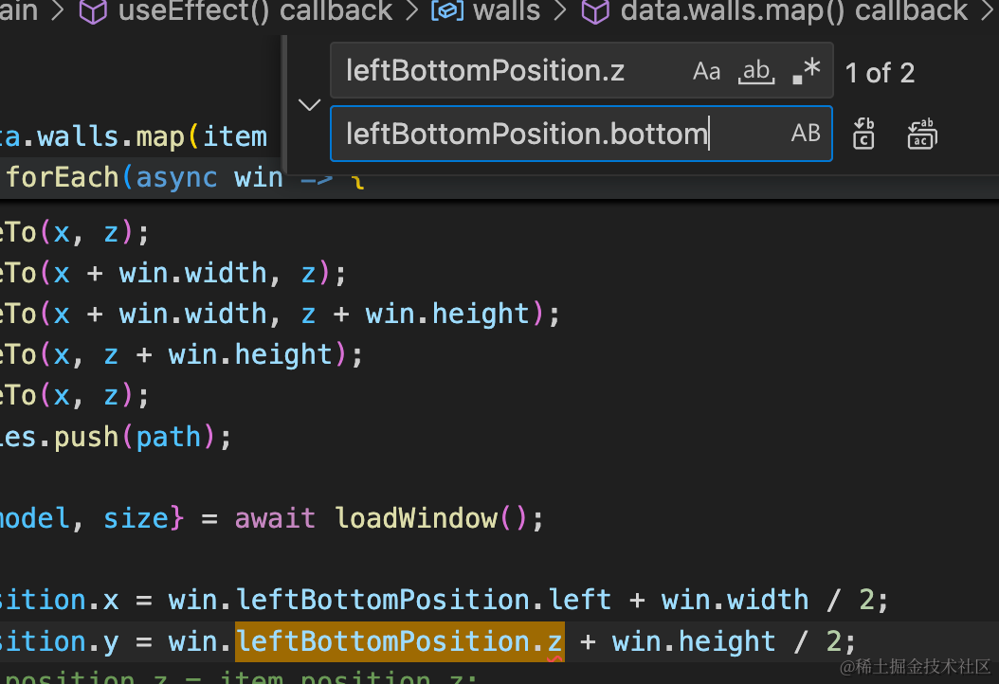Click the forEach call in code

click(x=63, y=177)
